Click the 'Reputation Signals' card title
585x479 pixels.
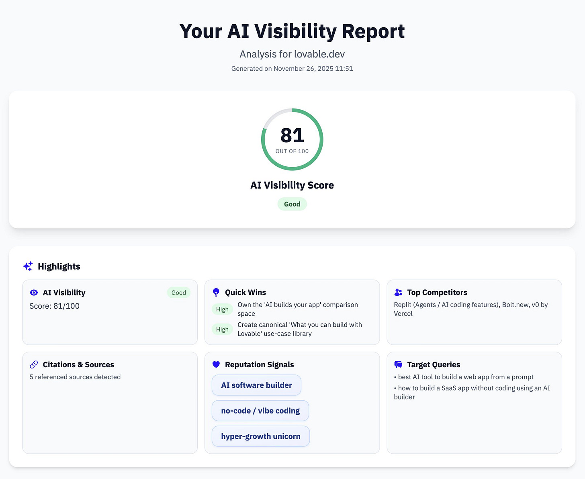point(260,364)
